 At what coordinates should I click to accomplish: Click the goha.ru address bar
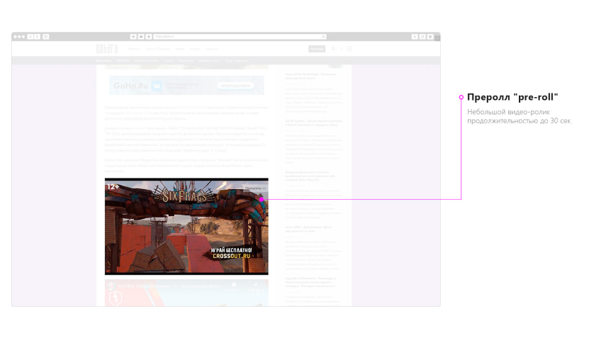(x=240, y=37)
